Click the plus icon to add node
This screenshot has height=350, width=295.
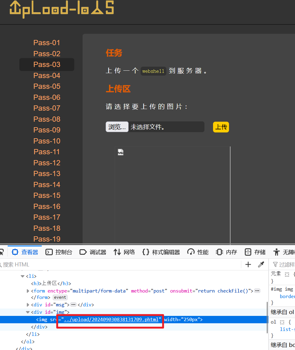coord(248,265)
